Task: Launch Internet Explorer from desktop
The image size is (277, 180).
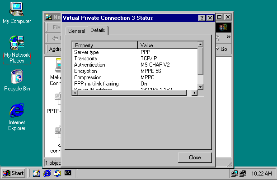Action: (17, 111)
